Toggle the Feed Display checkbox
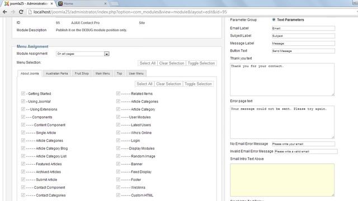Image resolution: width=358 pixels, height=201 pixels. point(118,171)
